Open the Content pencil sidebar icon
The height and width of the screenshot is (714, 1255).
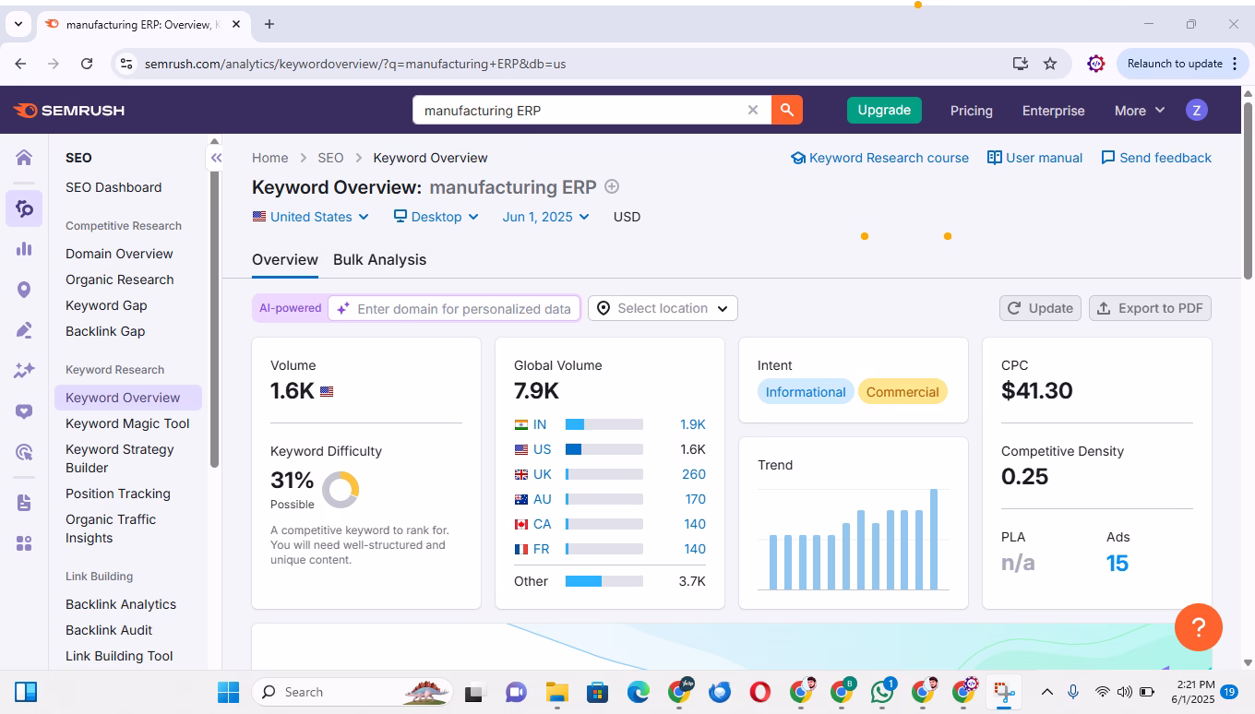point(24,330)
